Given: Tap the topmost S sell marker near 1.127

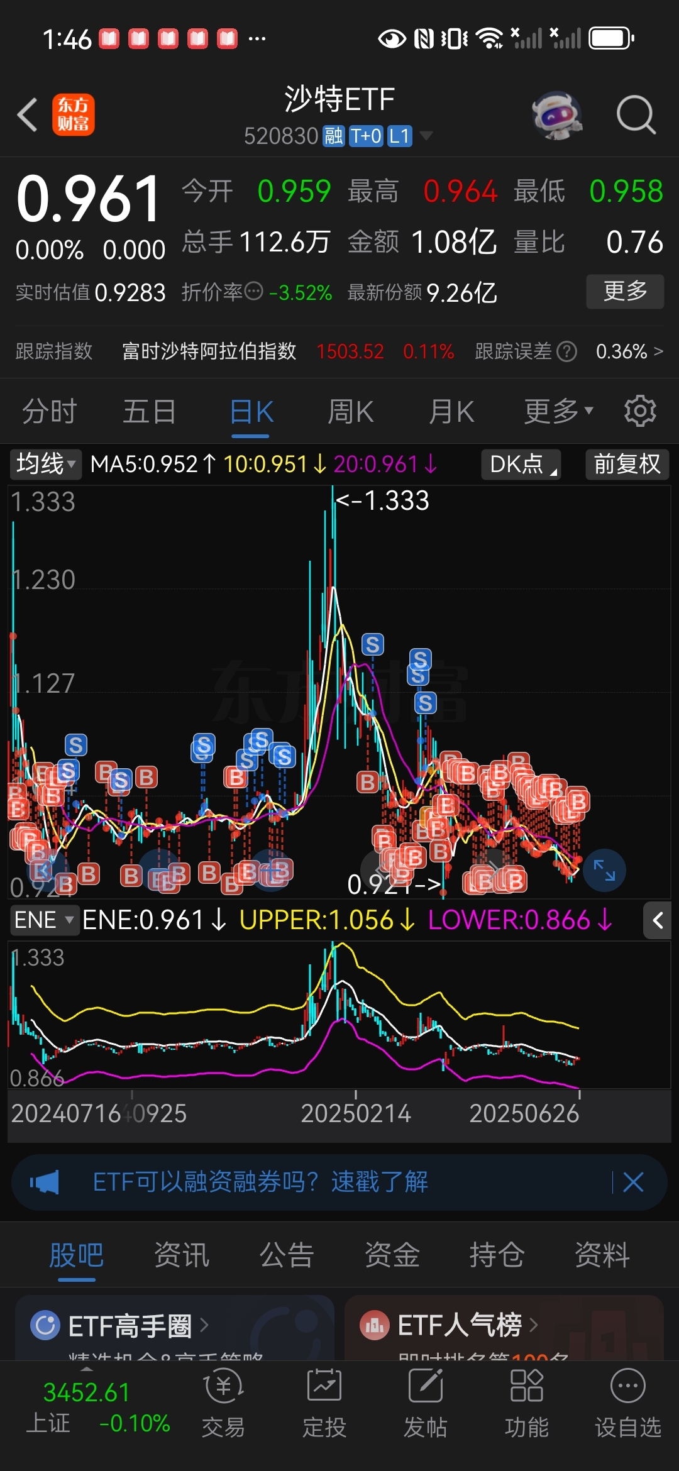Looking at the screenshot, I should click(372, 644).
